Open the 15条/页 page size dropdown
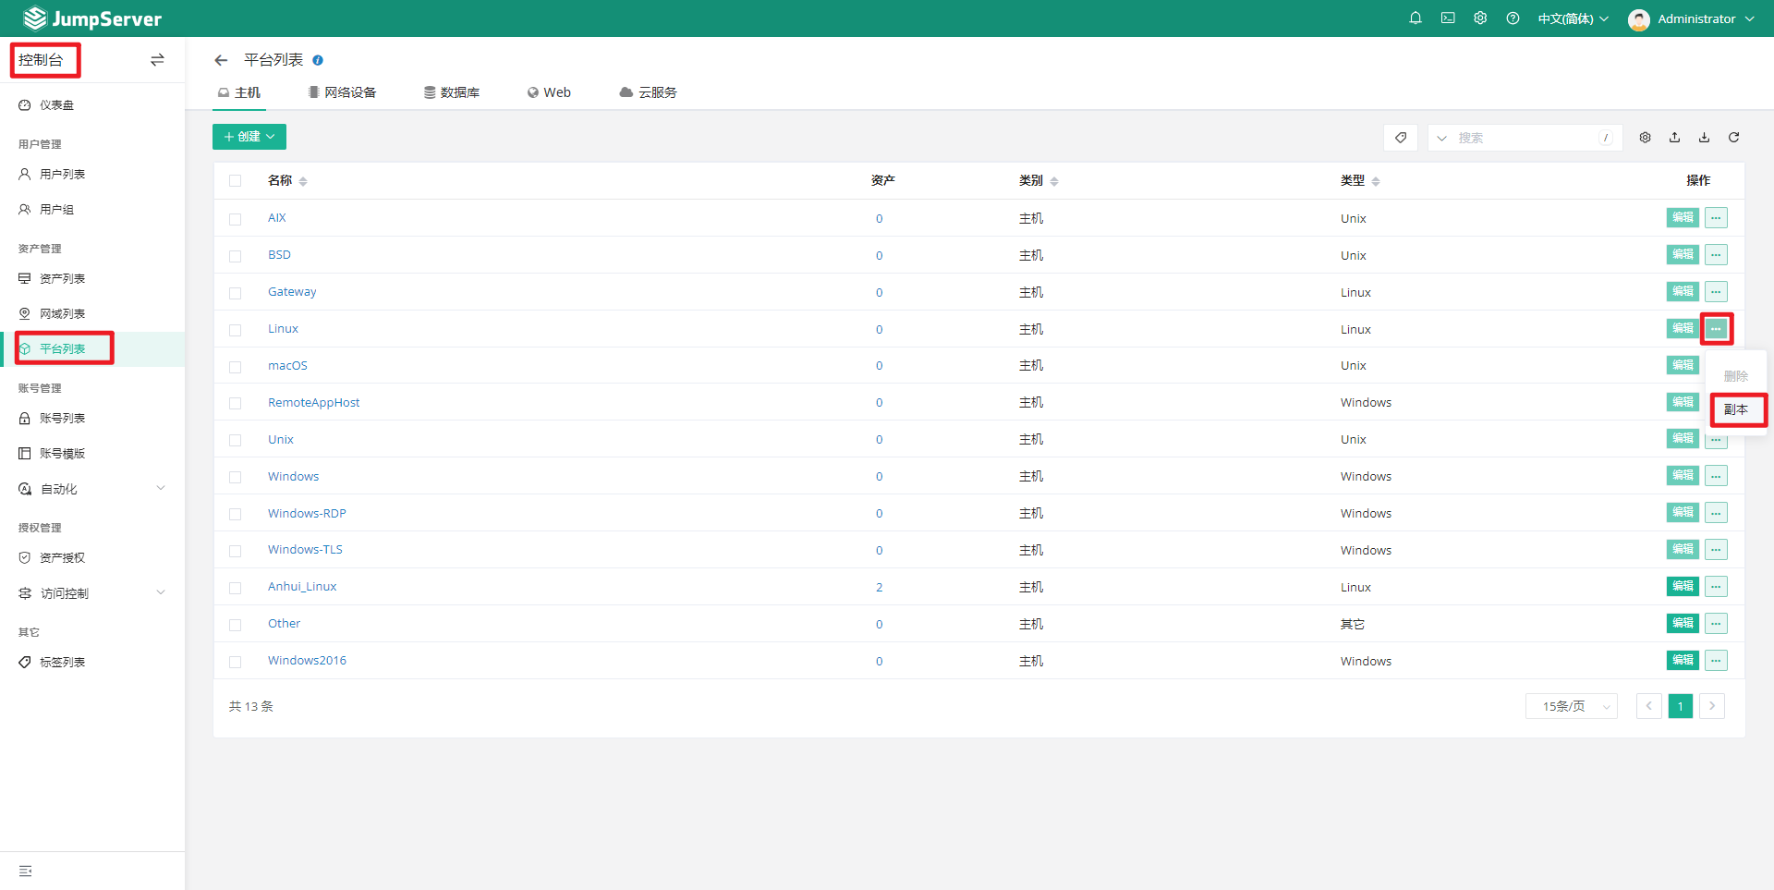This screenshot has width=1774, height=890. coord(1571,706)
